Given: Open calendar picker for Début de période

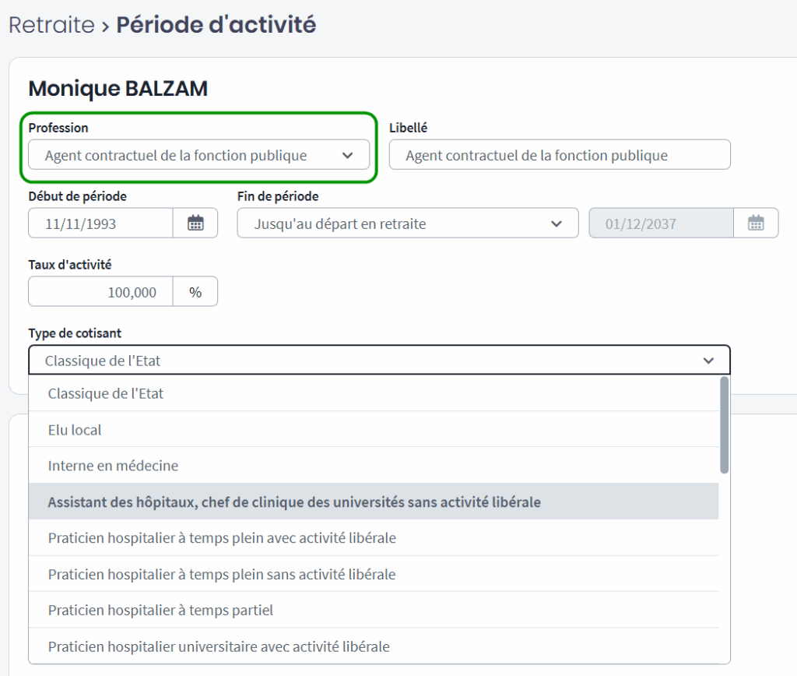Looking at the screenshot, I should pos(195,224).
